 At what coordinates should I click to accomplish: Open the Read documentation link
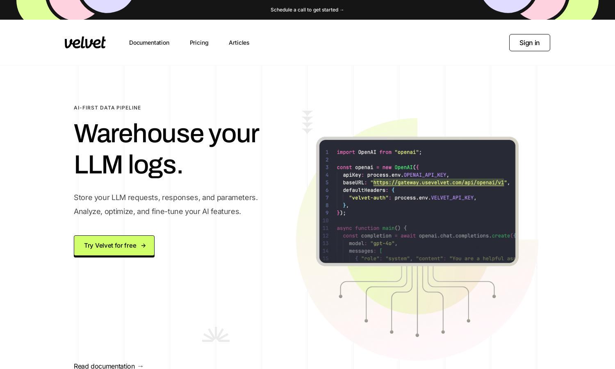click(x=109, y=366)
